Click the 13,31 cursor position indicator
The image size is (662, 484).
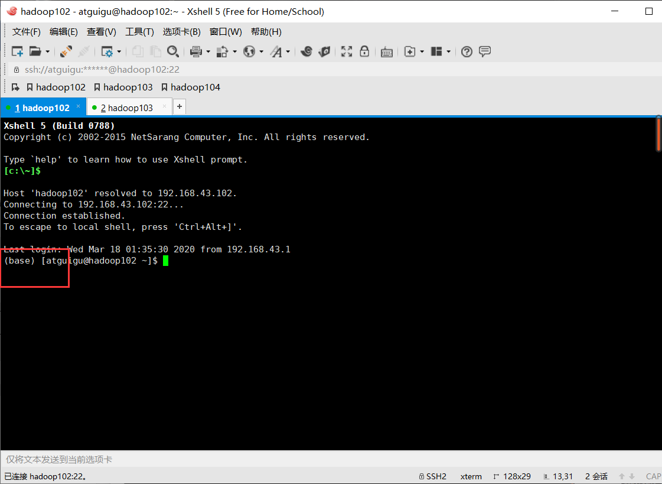click(x=558, y=476)
